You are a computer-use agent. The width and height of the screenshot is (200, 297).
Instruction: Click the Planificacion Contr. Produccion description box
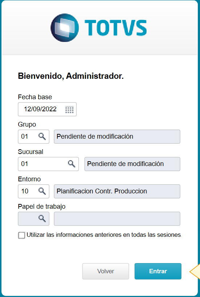[117, 191]
